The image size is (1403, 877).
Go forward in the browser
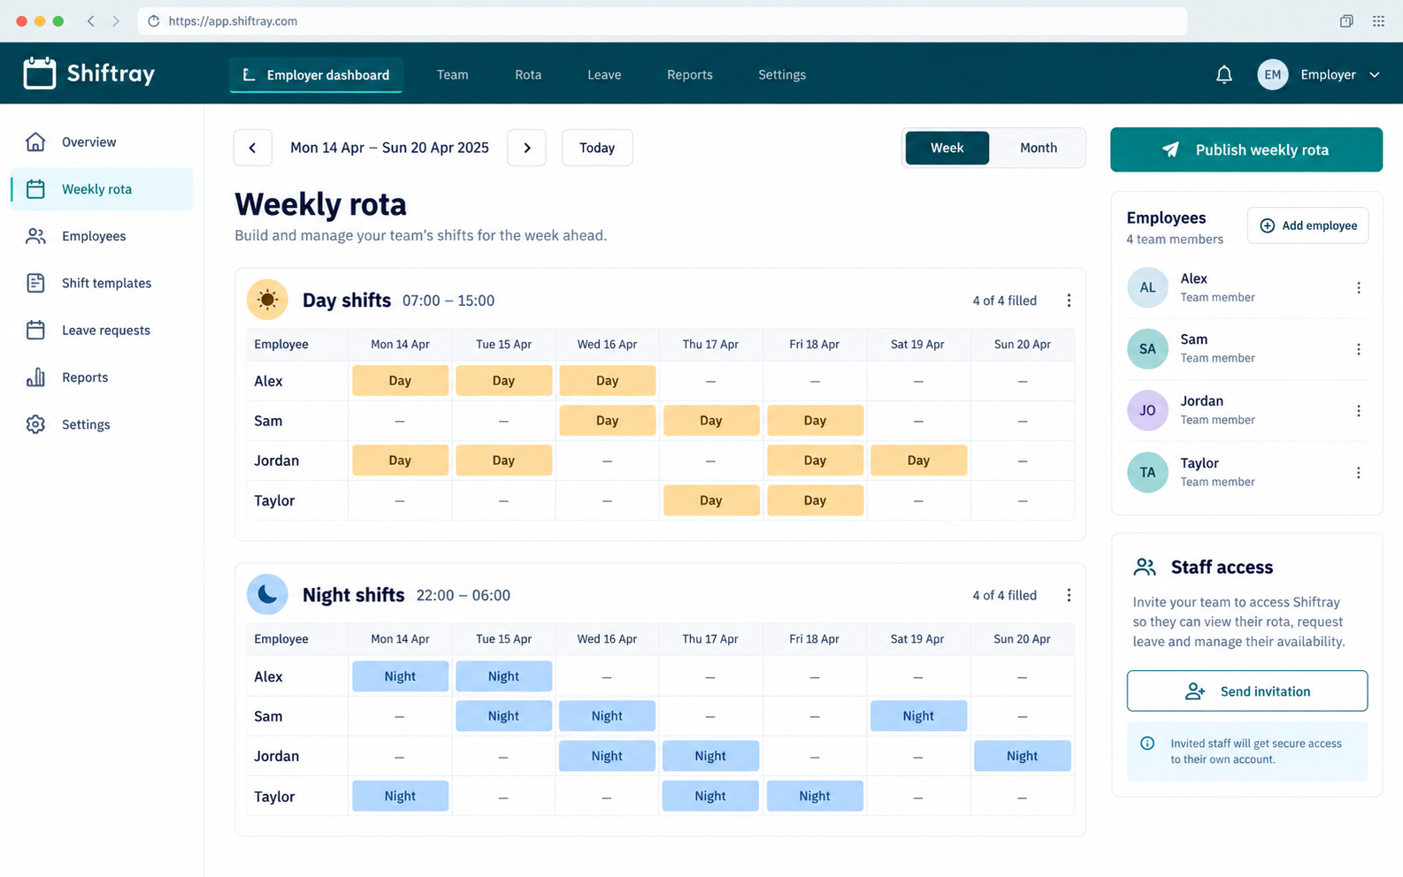point(115,21)
